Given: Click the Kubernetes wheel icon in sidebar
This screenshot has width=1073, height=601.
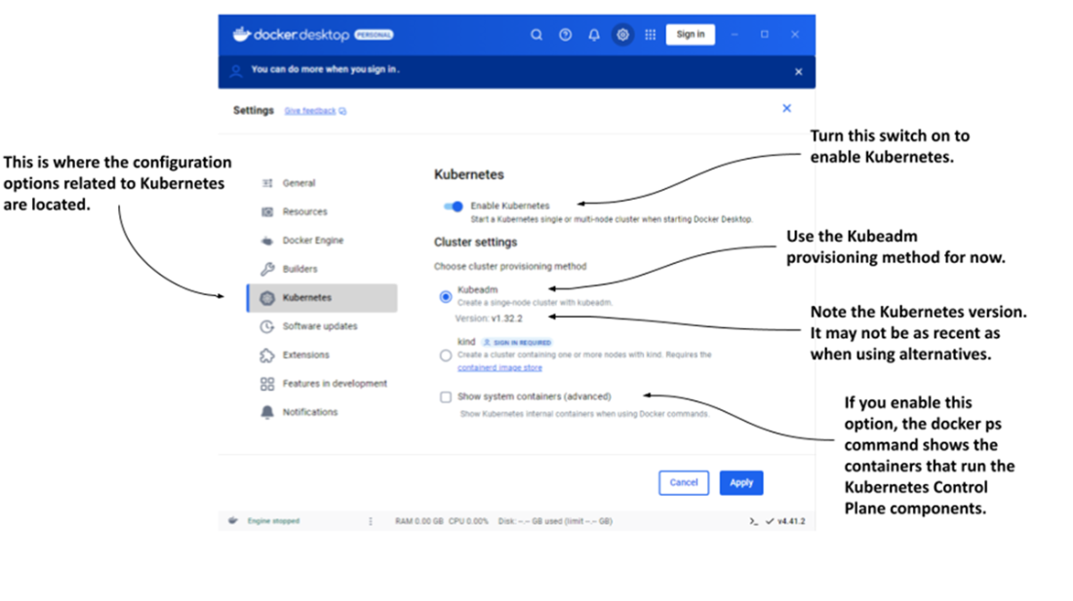Looking at the screenshot, I should point(267,298).
